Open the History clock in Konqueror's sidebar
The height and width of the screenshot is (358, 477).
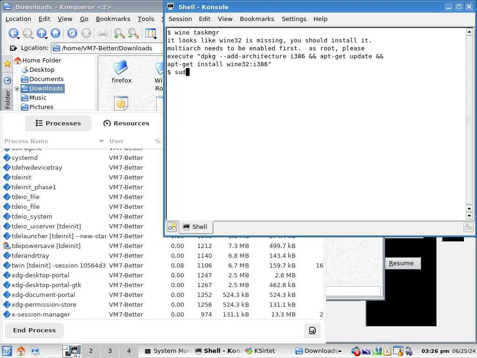pyautogui.click(x=7, y=80)
